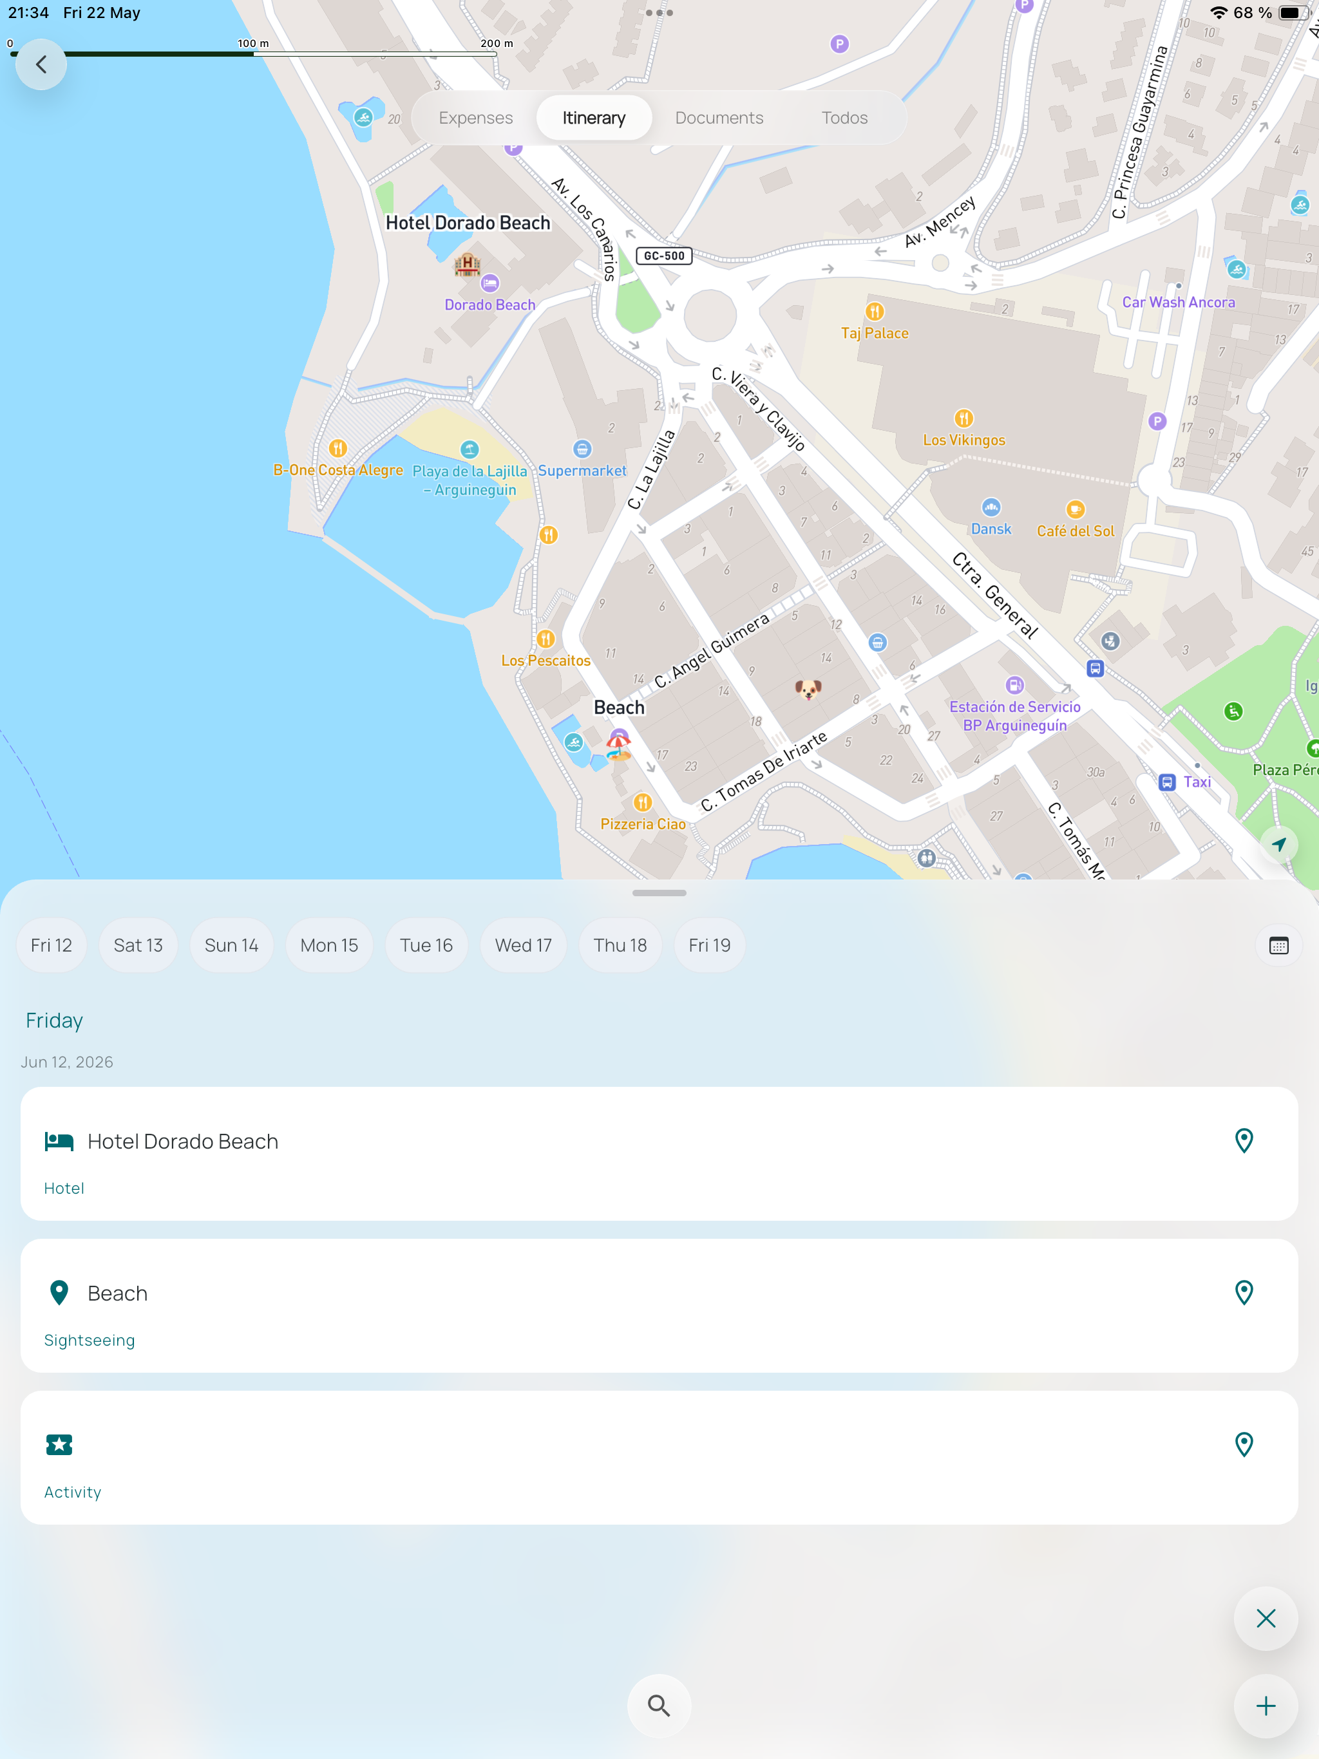Tap the Friday heading

(x=54, y=1021)
